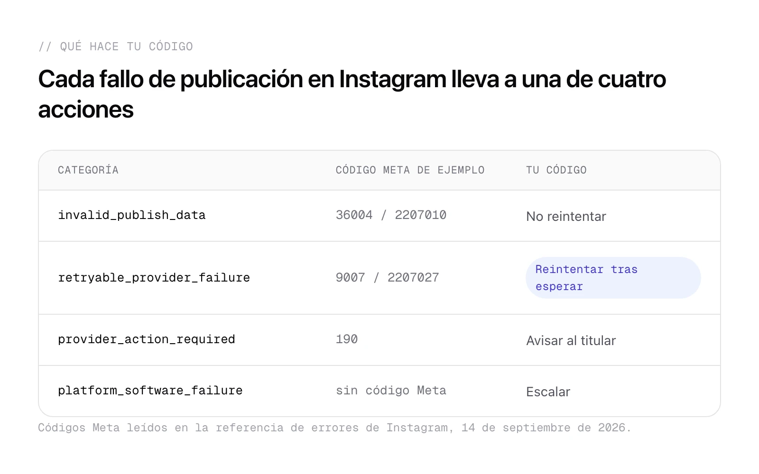Click the platform_software_failure cell
Image resolution: width=759 pixels, height=474 pixels.
(150, 391)
